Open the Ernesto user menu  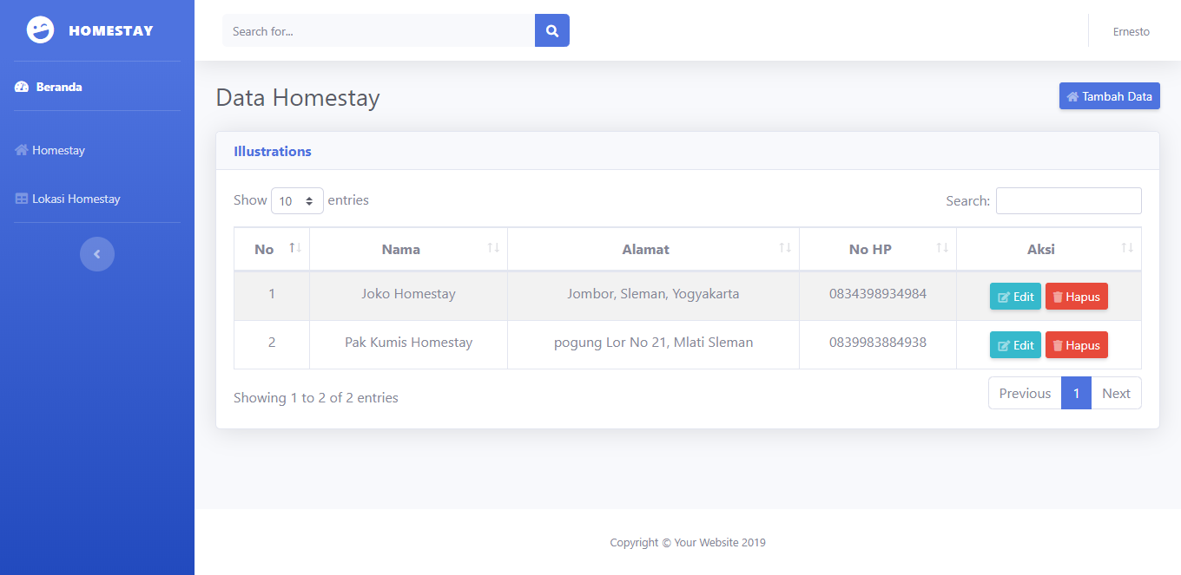point(1131,30)
